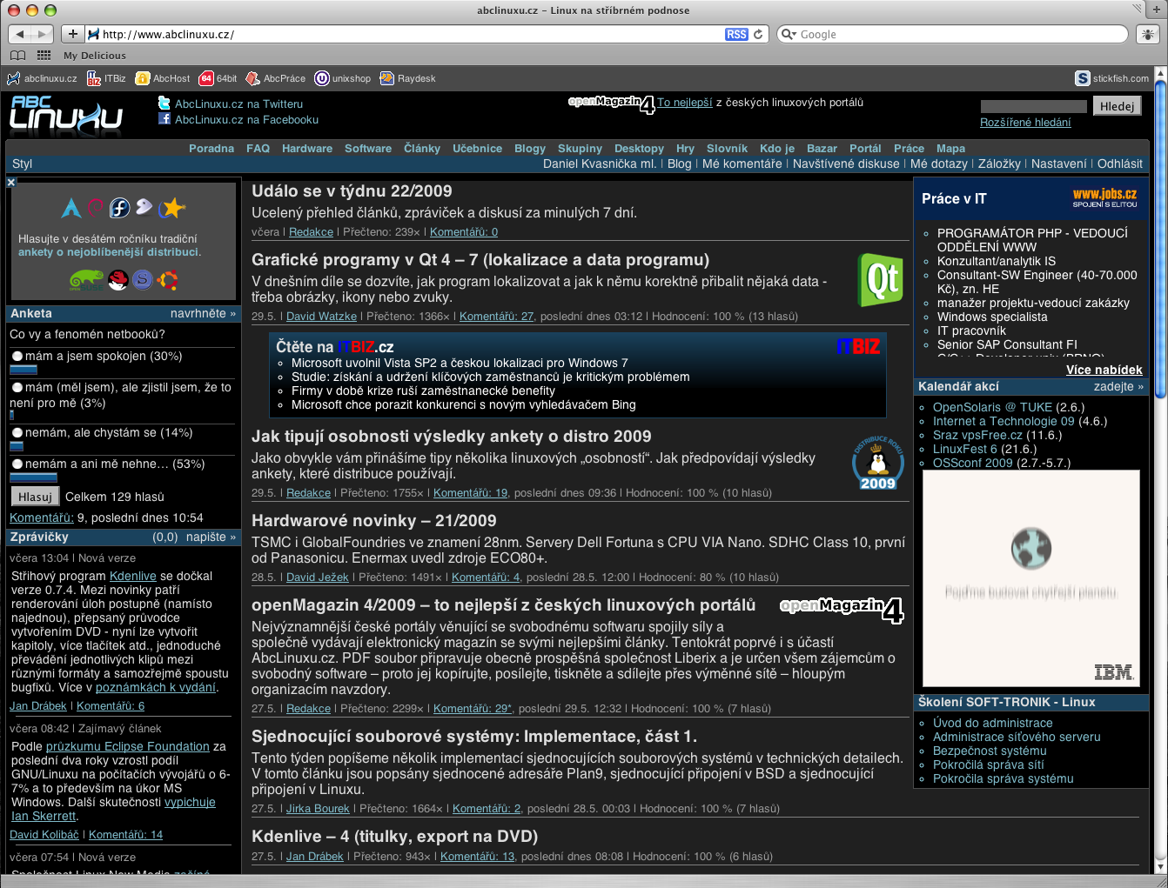1168x888 pixels.
Task: Click the Google search field
Action: [x=952, y=34]
